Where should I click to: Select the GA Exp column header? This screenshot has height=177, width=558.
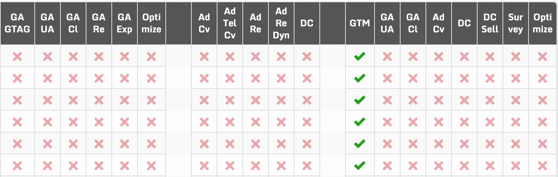tap(125, 23)
